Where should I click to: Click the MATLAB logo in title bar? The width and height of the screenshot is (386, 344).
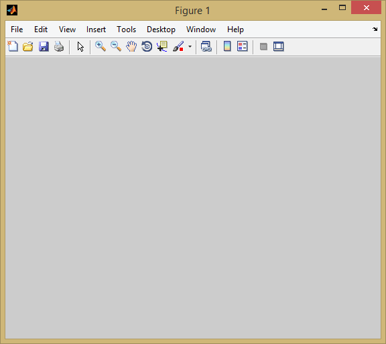coord(12,10)
